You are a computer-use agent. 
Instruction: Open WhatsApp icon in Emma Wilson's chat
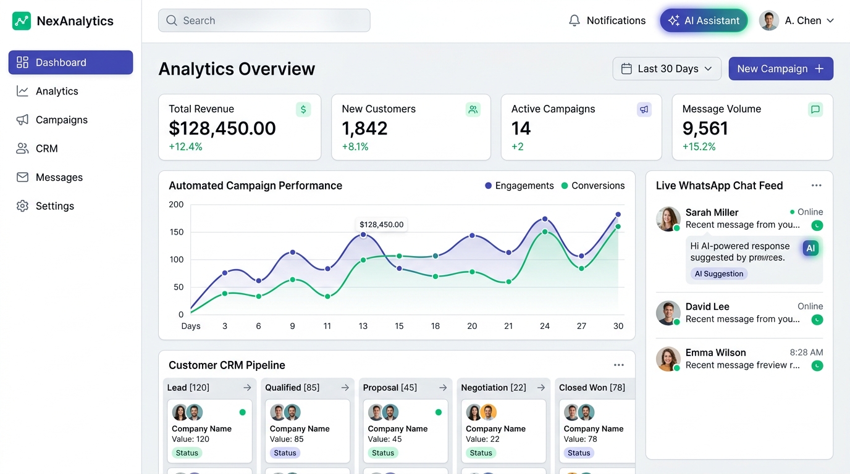[x=817, y=366]
